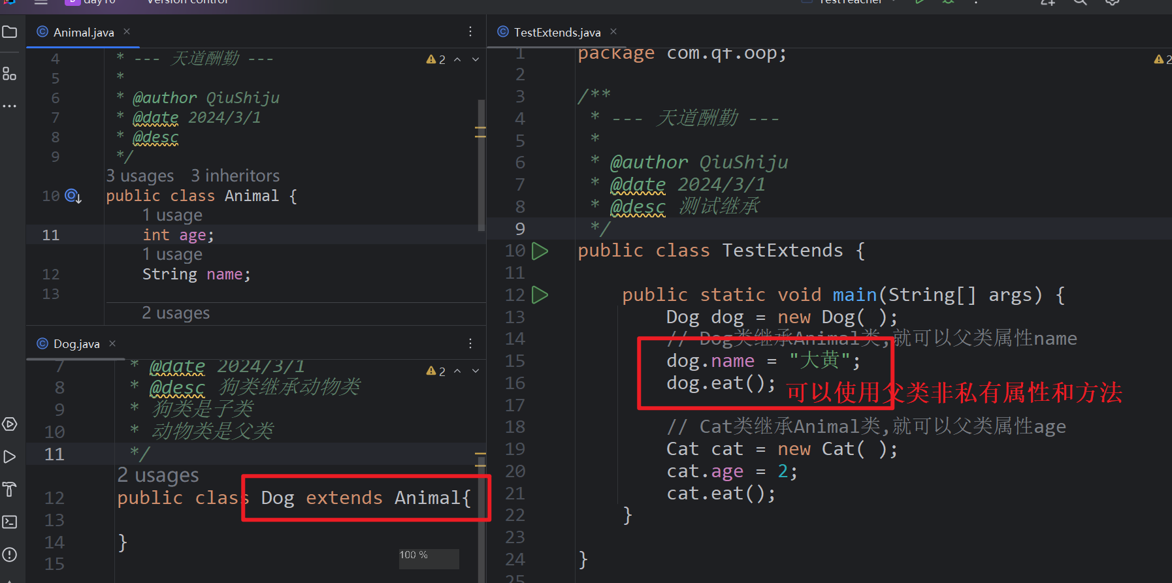The height and width of the screenshot is (583, 1172).
Task: Show the 3 usages of Animal class
Action: pyautogui.click(x=140, y=176)
